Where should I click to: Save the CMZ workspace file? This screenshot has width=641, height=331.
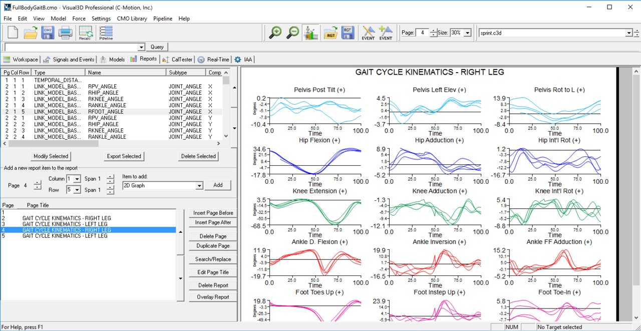48,33
